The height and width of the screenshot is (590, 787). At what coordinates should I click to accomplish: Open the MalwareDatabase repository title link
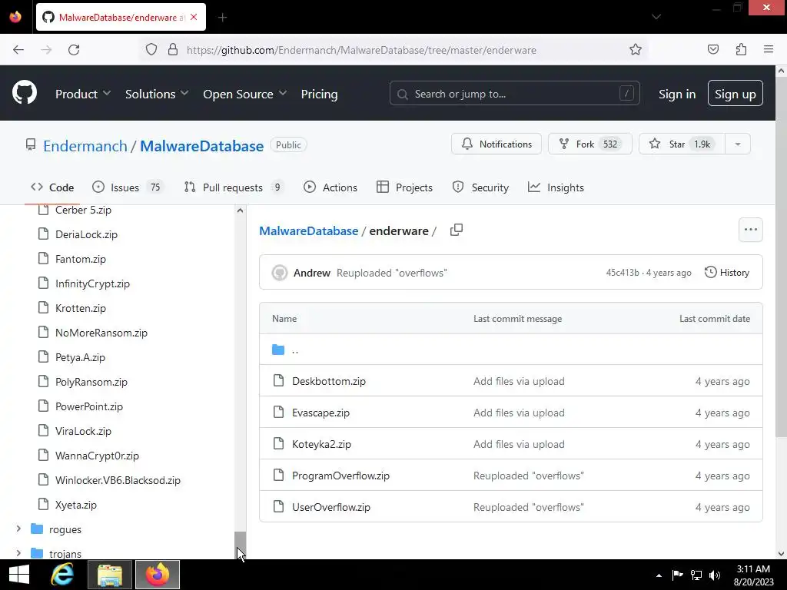[x=202, y=145]
